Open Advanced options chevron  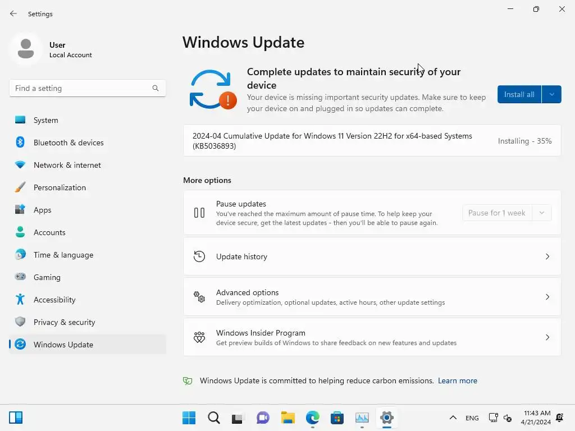tap(547, 297)
